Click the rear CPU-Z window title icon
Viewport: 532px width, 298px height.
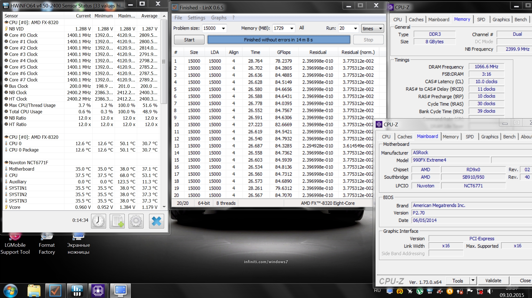(391, 7)
